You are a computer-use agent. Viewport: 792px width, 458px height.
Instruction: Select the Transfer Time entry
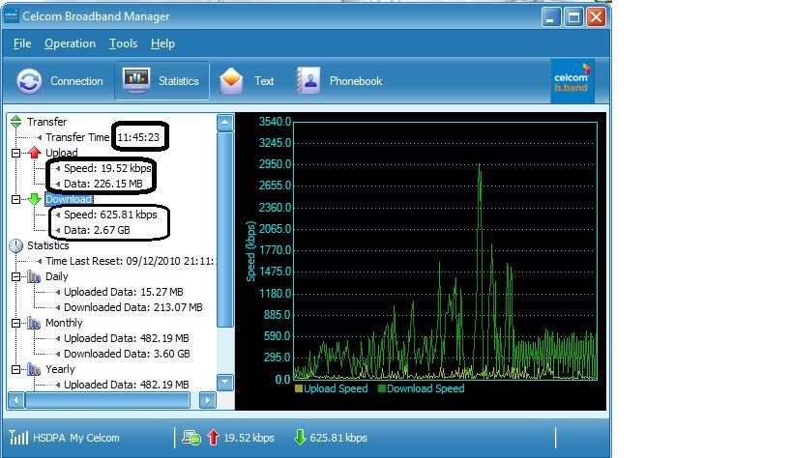coord(77,137)
